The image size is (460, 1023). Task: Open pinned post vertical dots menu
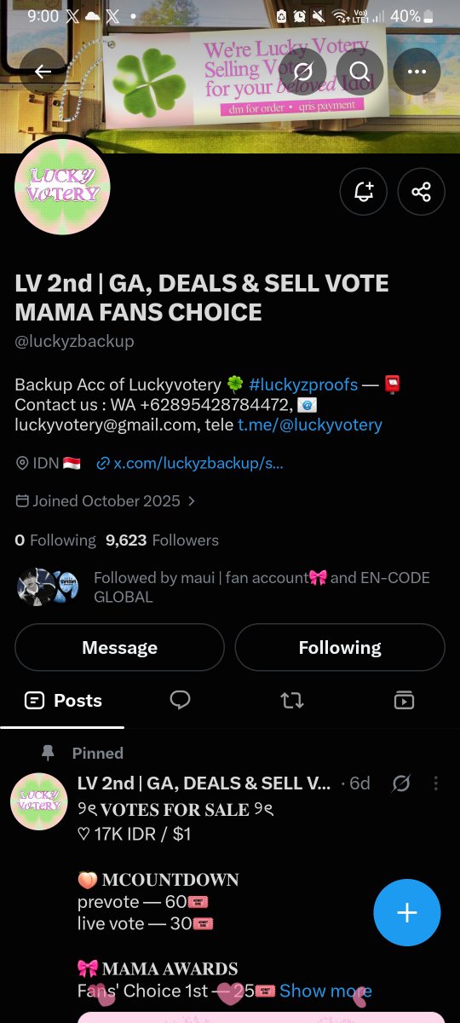click(x=436, y=783)
